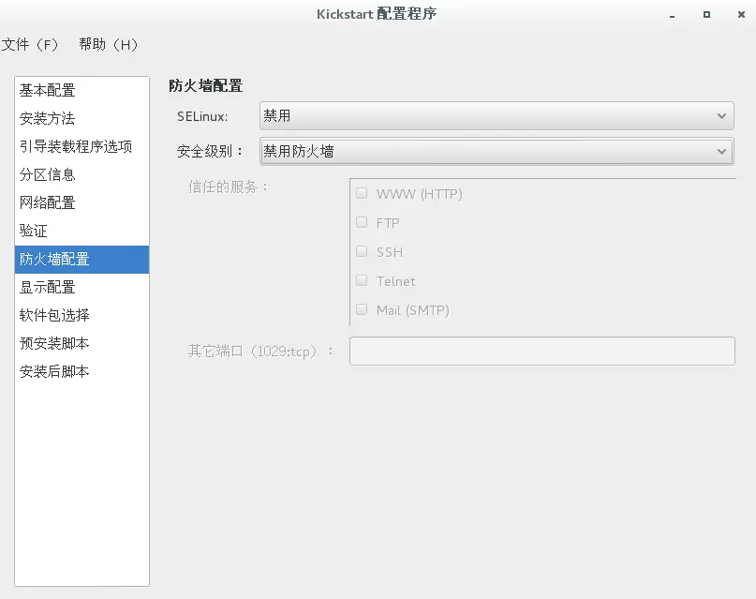Select 安装后脚本 in the sidebar
756x599 pixels.
pos(54,371)
